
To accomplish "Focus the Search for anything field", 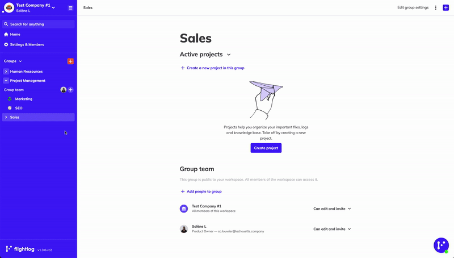I will click(38, 24).
